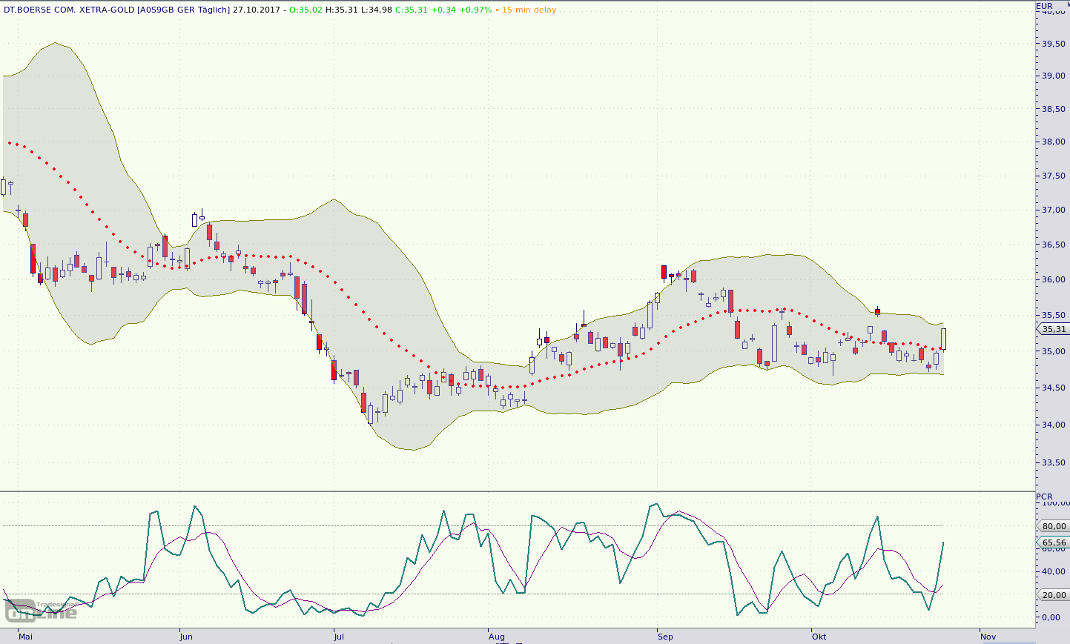Select the Nov marker on the time axis
1070x644 pixels.
tap(988, 637)
